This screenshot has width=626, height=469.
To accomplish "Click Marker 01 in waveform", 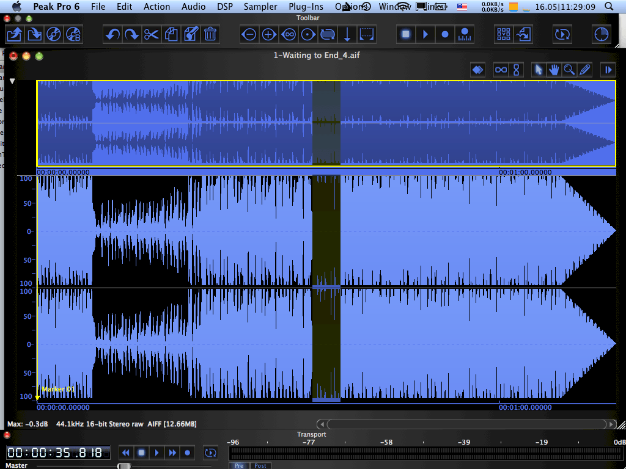I will point(58,389).
